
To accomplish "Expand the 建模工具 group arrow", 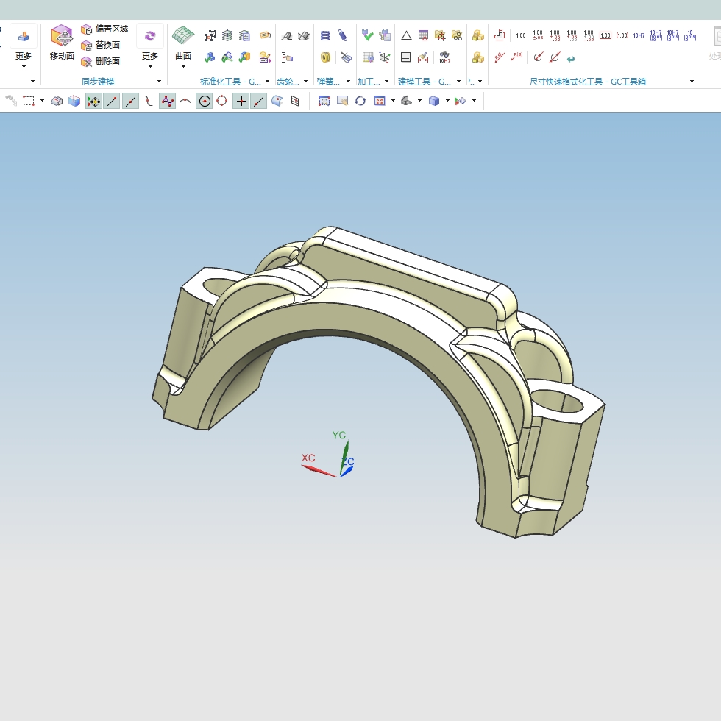I will (x=458, y=82).
